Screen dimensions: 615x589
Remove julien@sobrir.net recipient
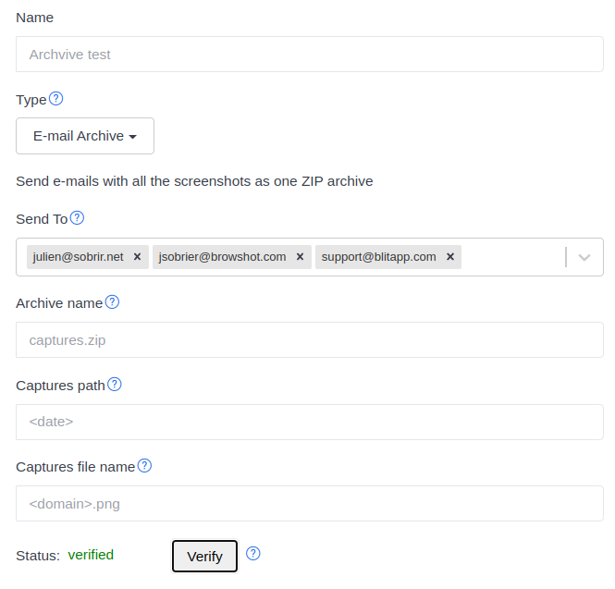point(137,257)
